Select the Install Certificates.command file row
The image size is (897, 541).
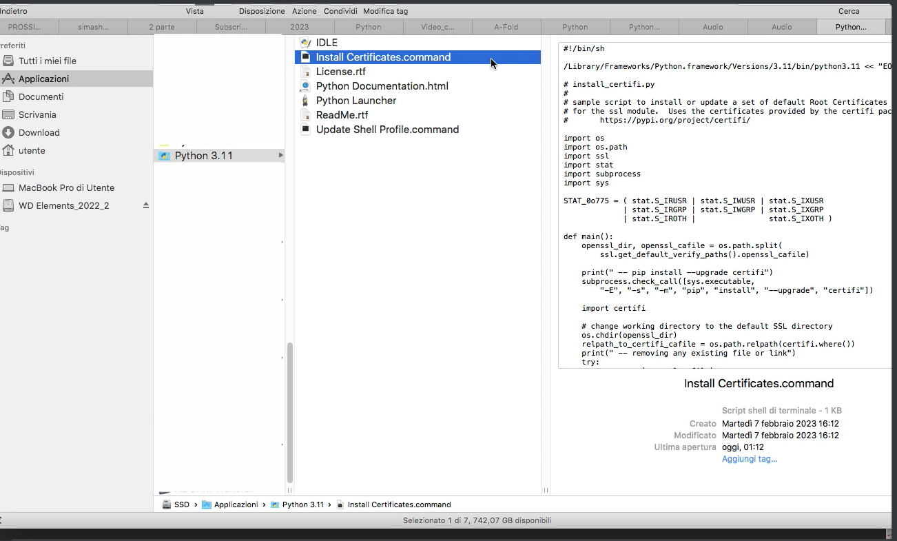(417, 57)
